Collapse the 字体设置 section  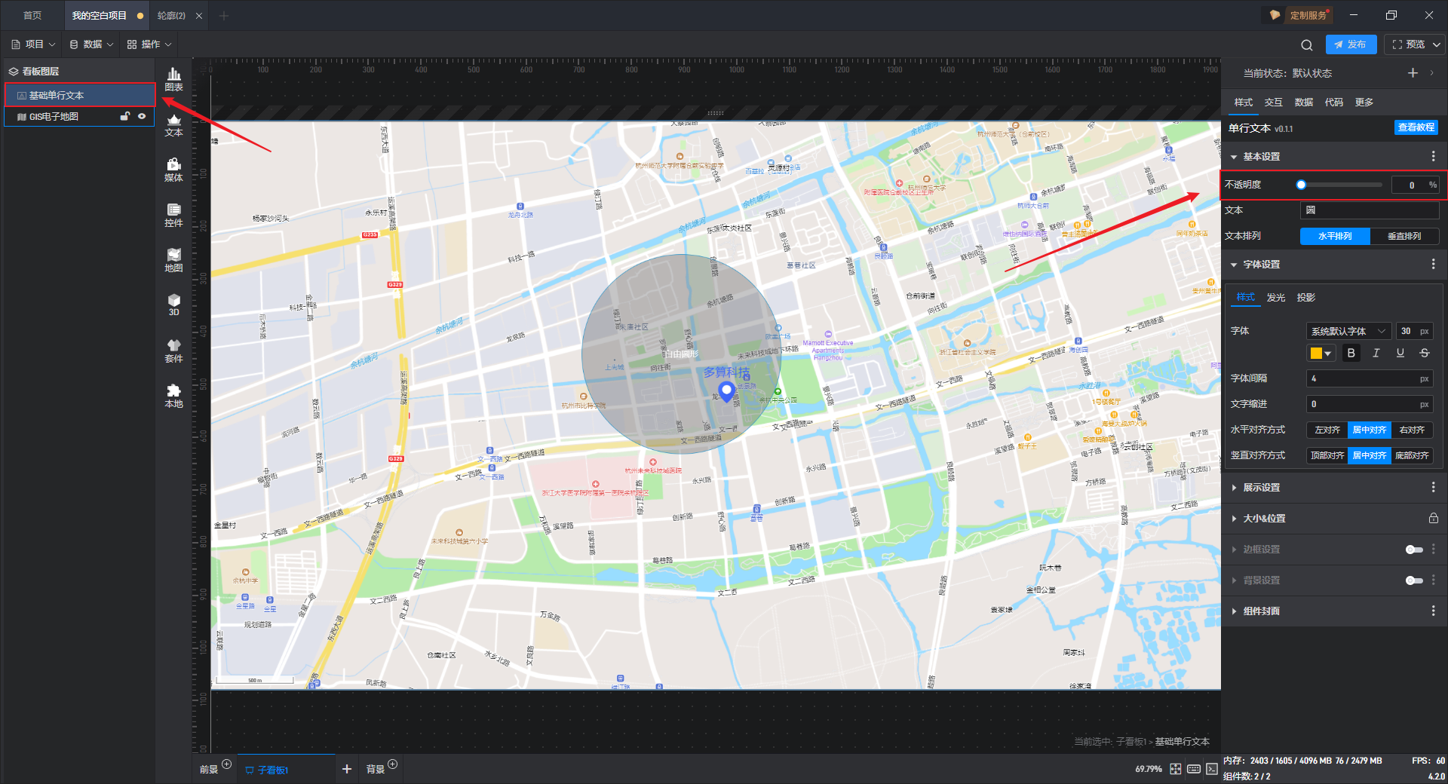(1234, 265)
